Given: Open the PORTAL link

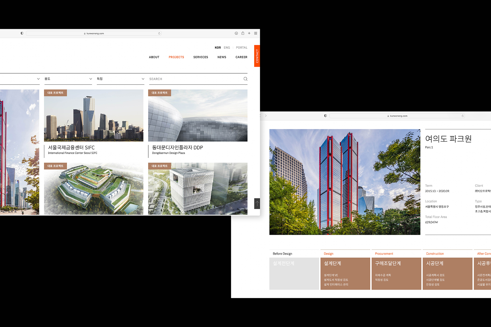Looking at the screenshot, I should point(242,48).
